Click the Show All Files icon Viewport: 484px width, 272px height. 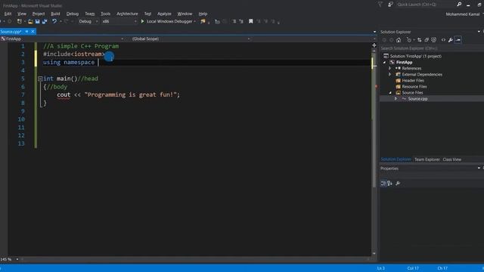[433, 40]
